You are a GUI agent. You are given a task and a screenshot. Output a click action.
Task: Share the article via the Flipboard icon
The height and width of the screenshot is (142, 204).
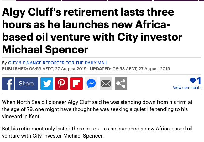click(76, 84)
